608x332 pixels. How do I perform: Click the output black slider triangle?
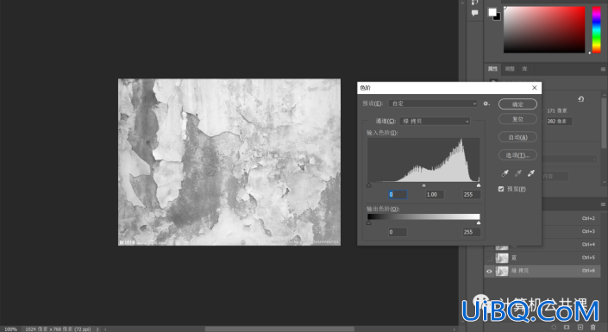click(x=369, y=222)
